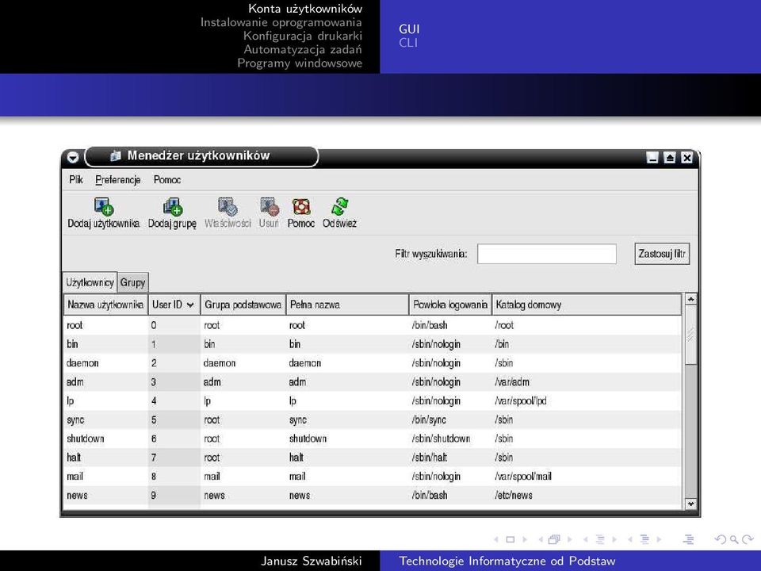The height and width of the screenshot is (571, 761).
Task: Select the root user row
Action: tap(373, 325)
